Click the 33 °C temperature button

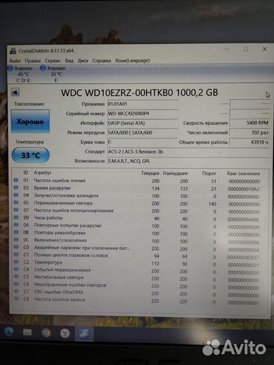coord(30,155)
